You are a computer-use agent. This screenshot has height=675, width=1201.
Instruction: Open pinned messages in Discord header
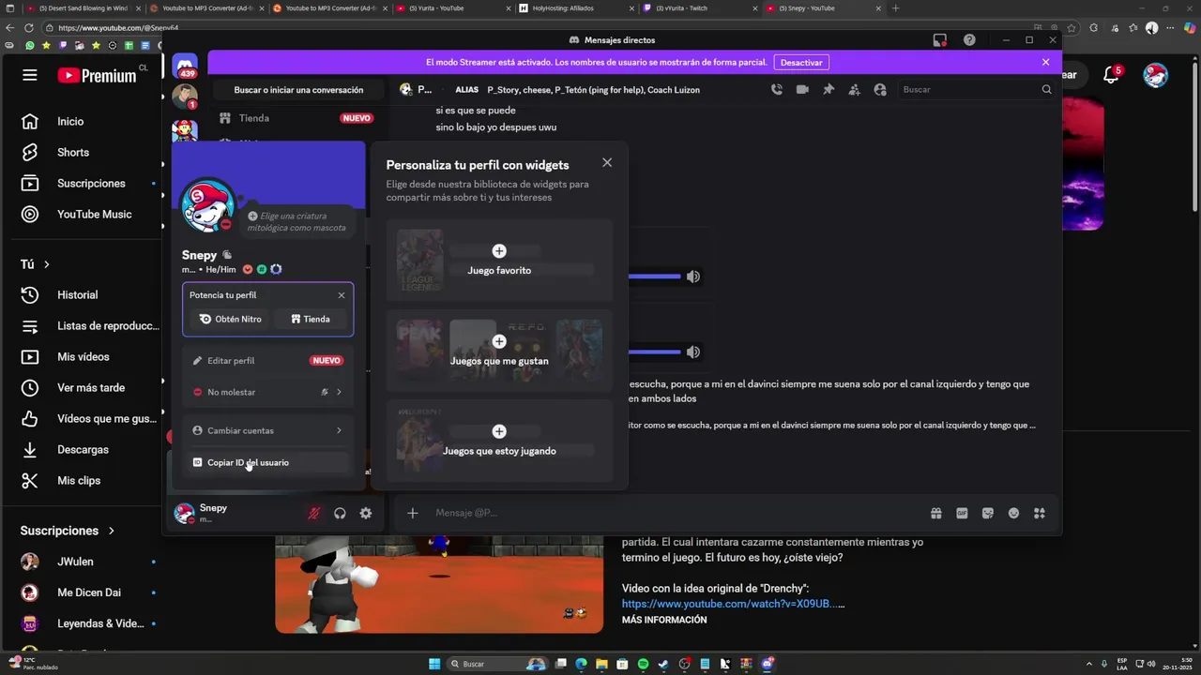829,89
